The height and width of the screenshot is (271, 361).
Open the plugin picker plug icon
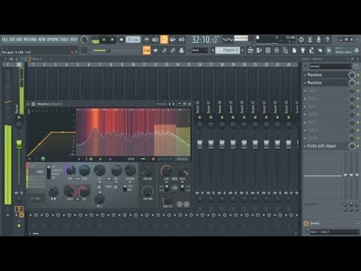pos(303,50)
